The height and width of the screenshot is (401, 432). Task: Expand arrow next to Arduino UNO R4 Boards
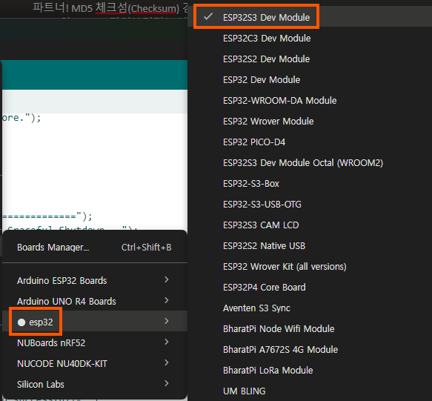pyautogui.click(x=167, y=300)
